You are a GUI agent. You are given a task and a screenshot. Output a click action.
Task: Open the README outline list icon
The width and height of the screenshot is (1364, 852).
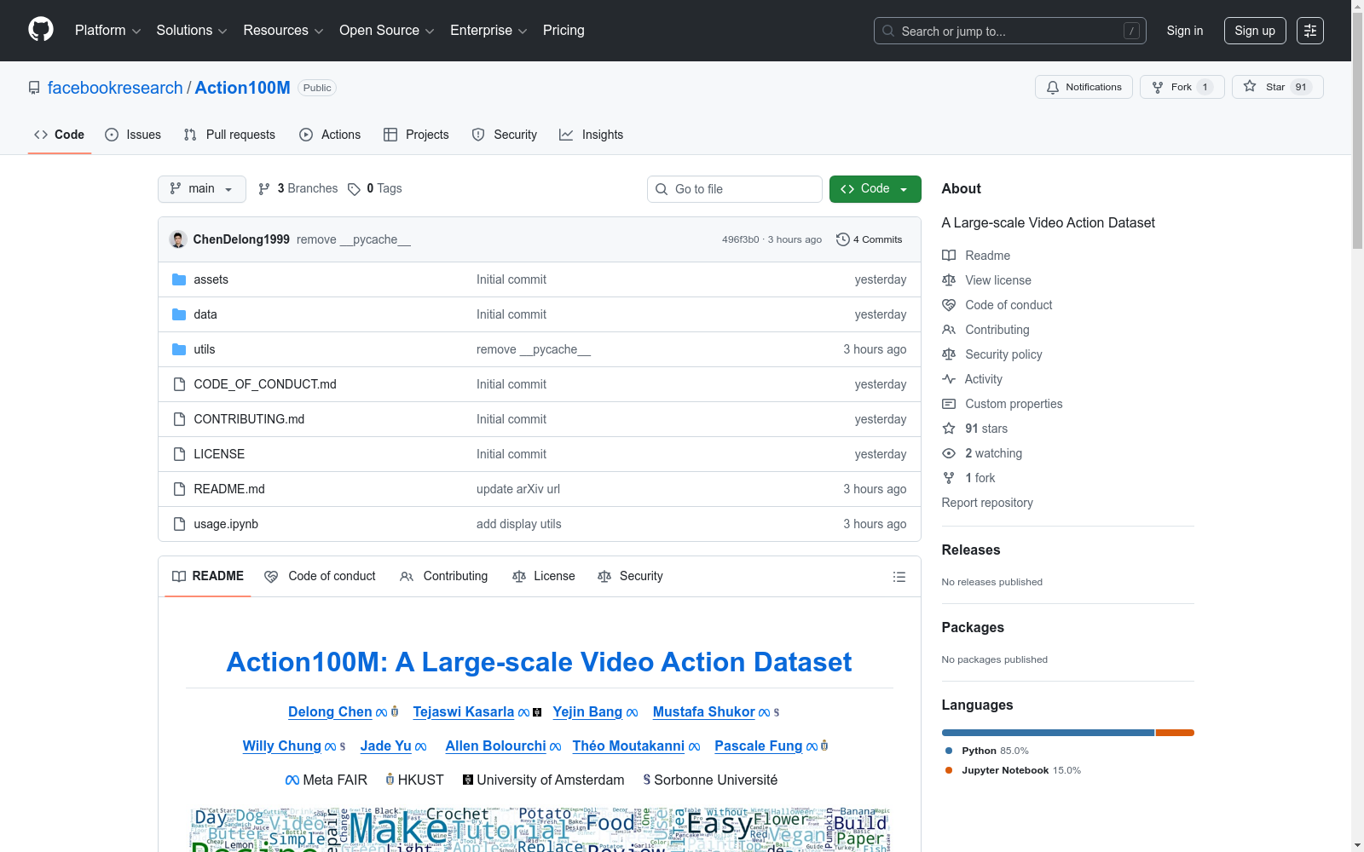point(899,577)
